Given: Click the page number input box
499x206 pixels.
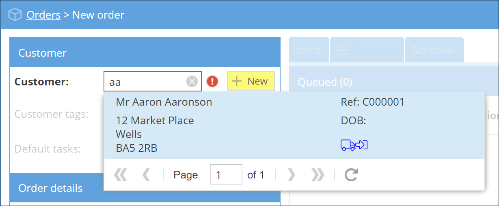Looking at the screenshot, I should [x=226, y=175].
